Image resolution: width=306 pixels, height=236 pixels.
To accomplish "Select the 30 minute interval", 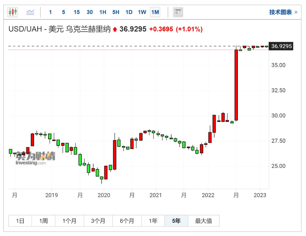I will (x=90, y=12).
